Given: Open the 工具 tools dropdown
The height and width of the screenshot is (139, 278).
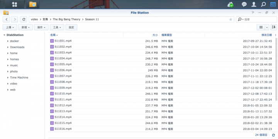Looking at the screenshot, I should 57,27.
